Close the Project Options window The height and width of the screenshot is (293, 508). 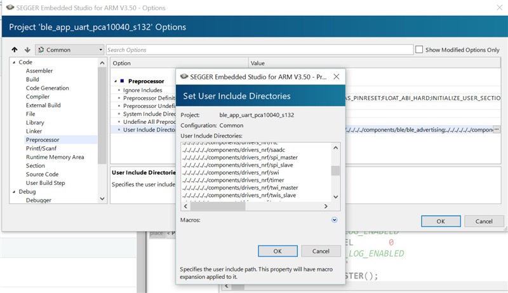[x=499, y=8]
